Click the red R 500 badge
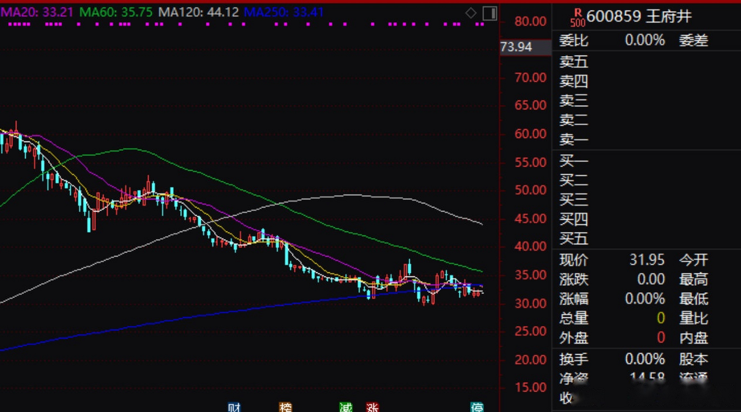 577,18
